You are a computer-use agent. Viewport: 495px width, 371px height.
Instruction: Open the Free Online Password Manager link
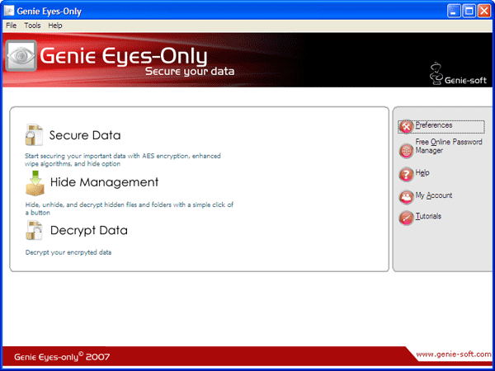pos(449,147)
